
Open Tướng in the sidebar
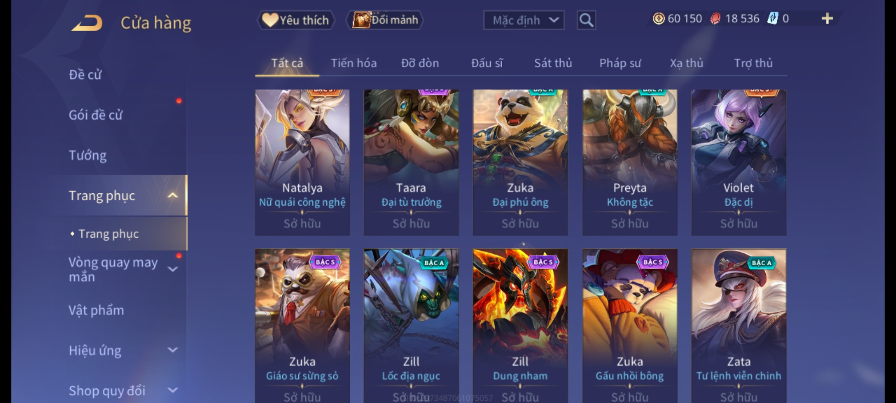pos(88,155)
